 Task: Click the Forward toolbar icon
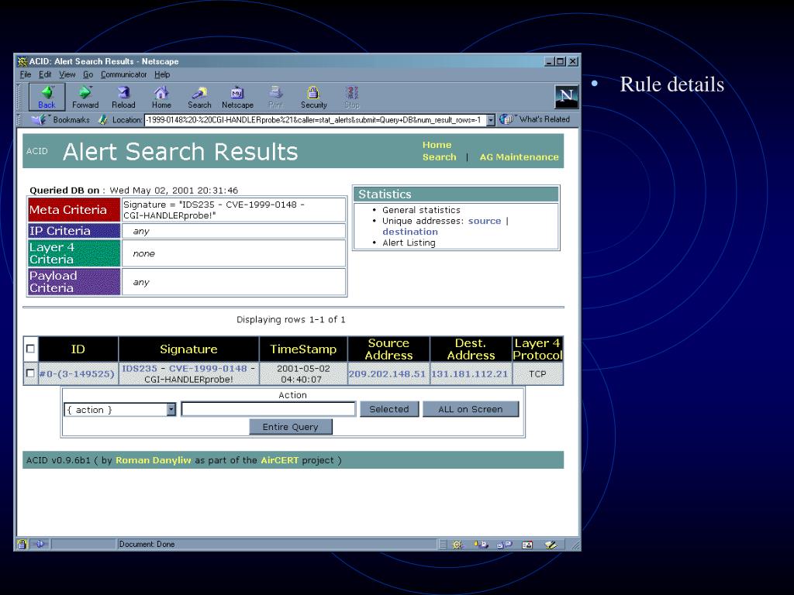[x=85, y=97]
